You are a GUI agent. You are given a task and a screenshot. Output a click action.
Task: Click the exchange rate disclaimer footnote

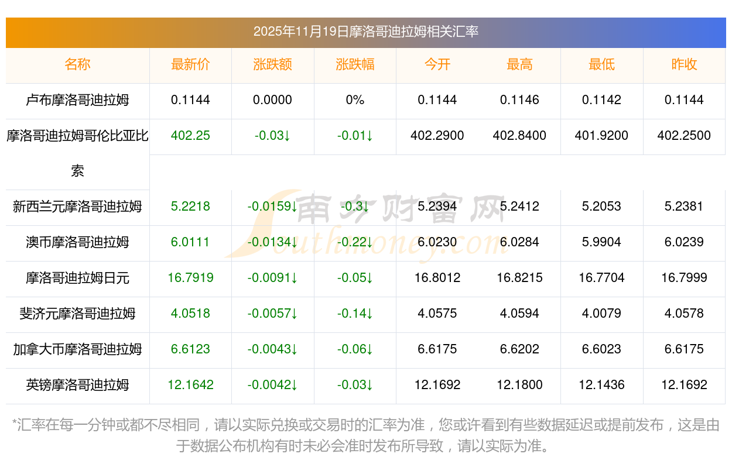point(365,435)
